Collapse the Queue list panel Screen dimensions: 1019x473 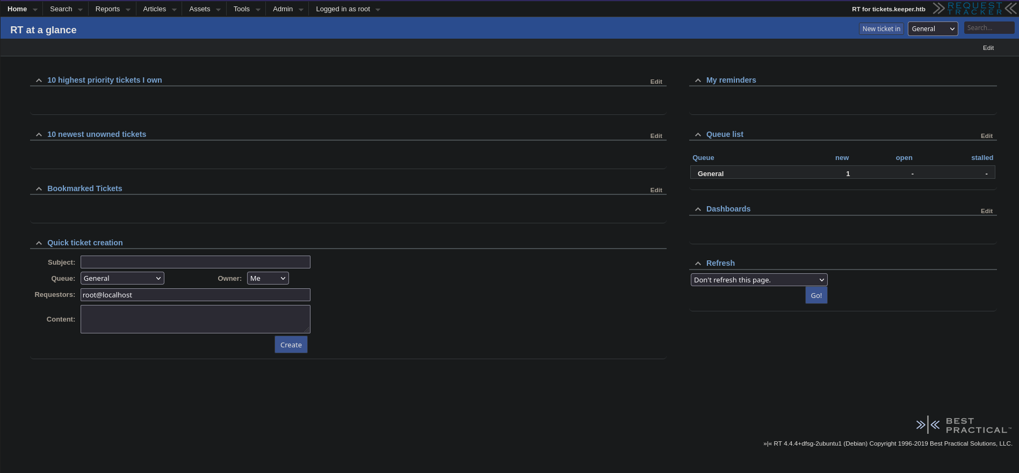698,135
